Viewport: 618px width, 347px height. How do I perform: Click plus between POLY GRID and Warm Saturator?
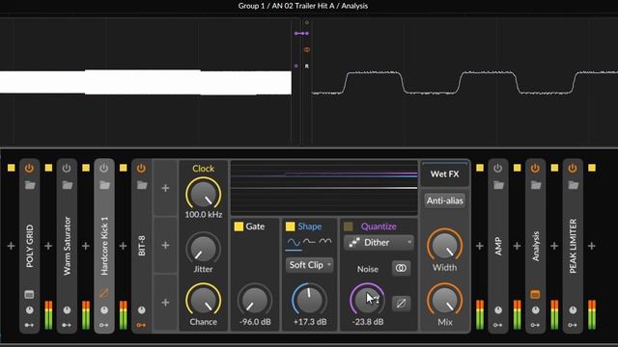click(48, 246)
